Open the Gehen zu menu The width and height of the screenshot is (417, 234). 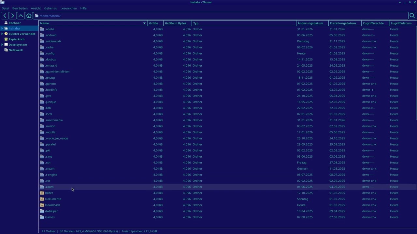[x=51, y=8]
